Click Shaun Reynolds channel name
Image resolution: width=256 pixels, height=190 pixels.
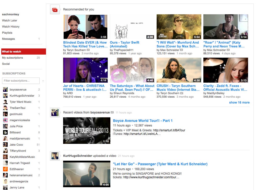point(123,93)
